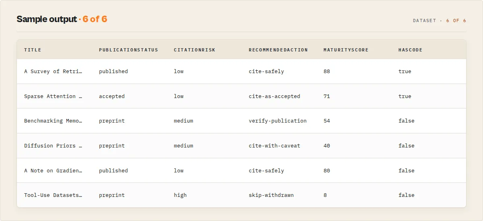483x221 pixels.
Task: Click the maturity score 40
Action: coord(327,146)
